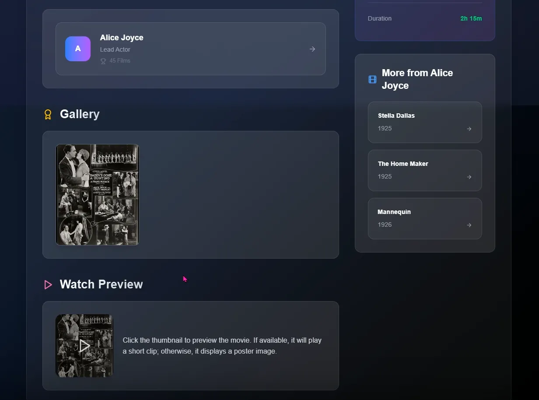This screenshot has width=539, height=400.
Task: Click the arrow icon on Mannequin card
Action: pos(469,225)
